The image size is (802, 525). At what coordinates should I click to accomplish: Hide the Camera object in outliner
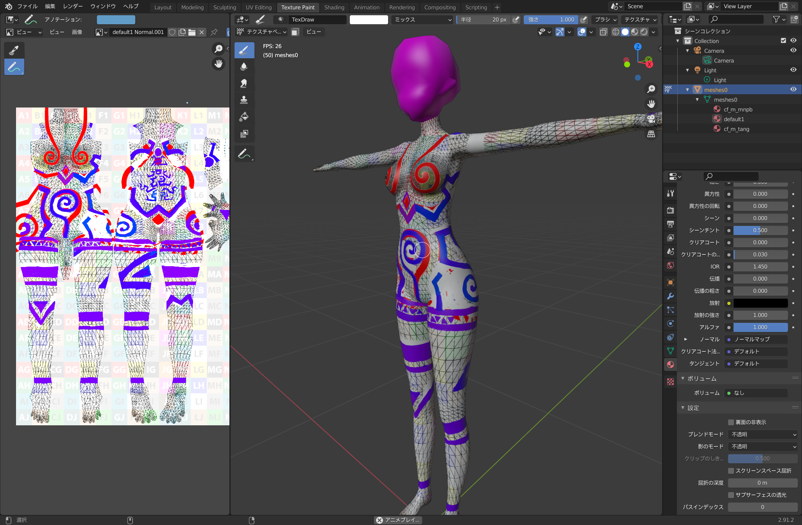click(x=793, y=50)
